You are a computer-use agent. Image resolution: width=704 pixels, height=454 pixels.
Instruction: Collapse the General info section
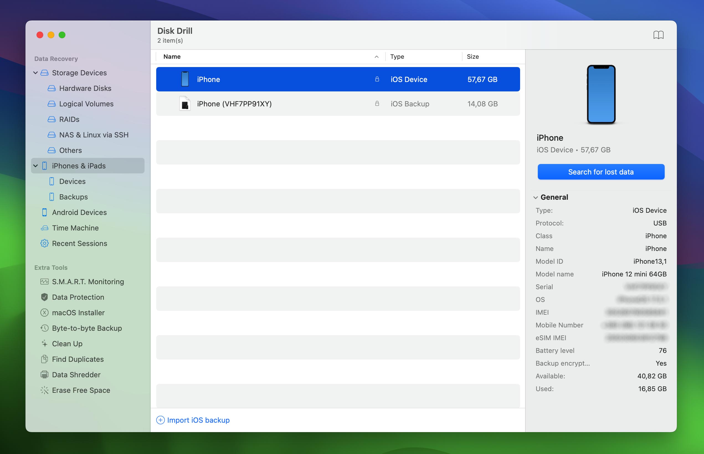pos(535,197)
